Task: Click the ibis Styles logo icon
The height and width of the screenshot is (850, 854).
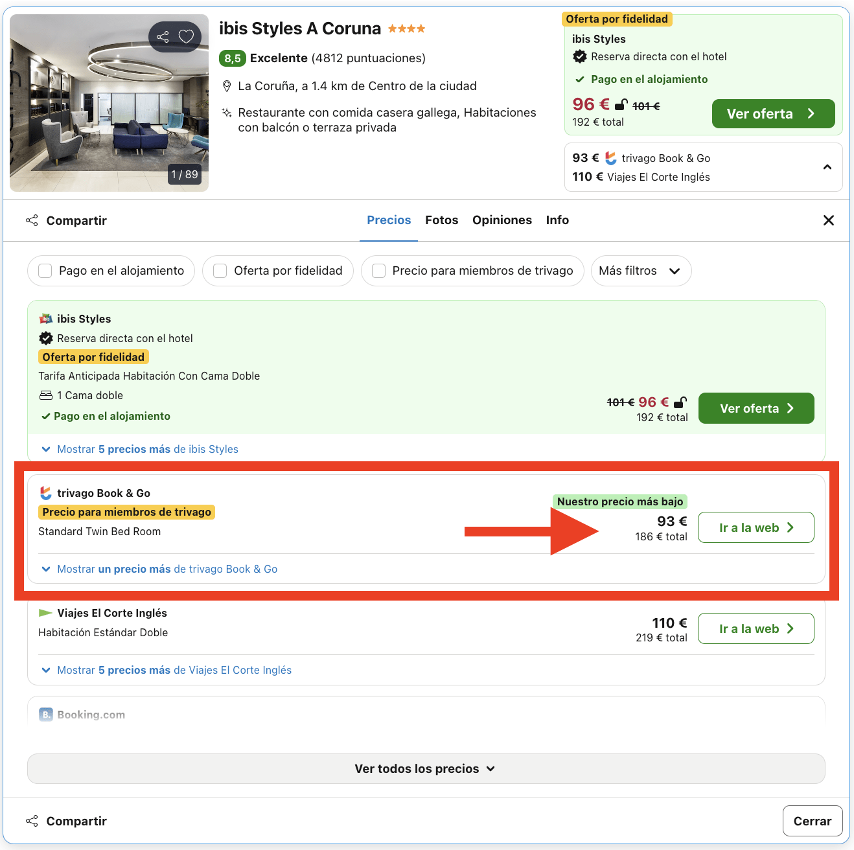Action: pos(45,318)
